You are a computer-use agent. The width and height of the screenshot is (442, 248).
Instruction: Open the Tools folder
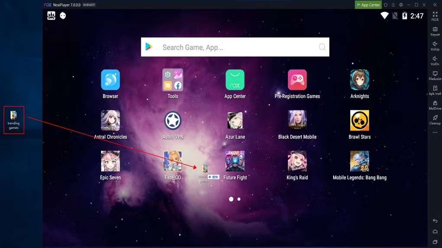point(172,80)
